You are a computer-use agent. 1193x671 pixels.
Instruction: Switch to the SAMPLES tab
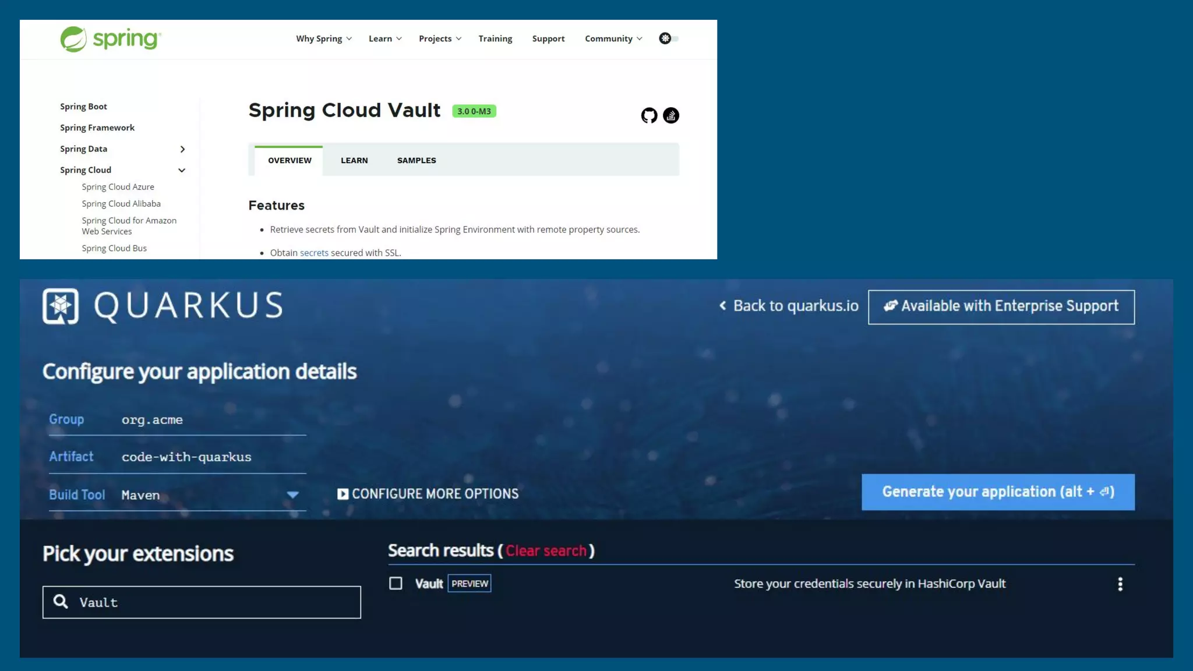[417, 160]
